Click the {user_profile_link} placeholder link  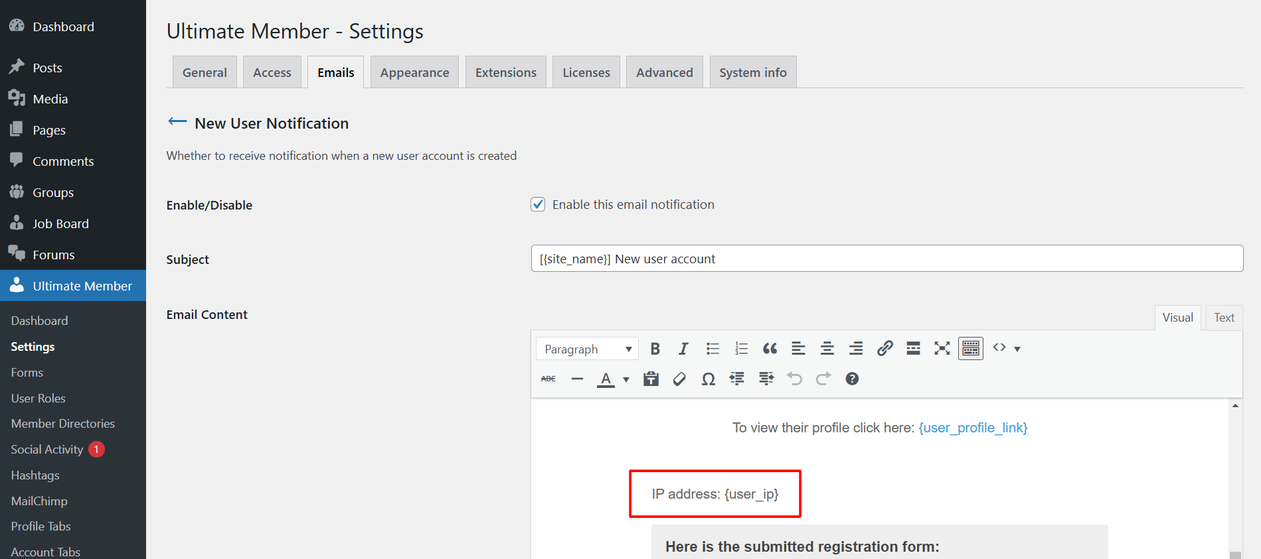click(973, 428)
